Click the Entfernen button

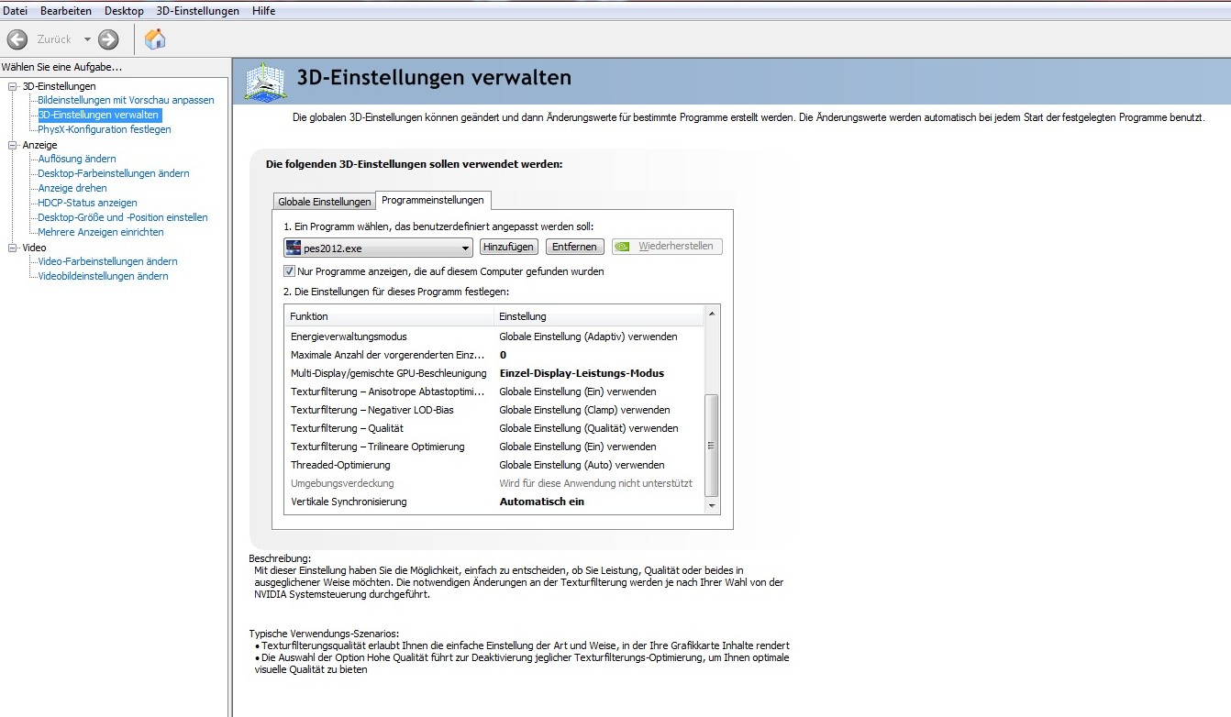(x=575, y=247)
